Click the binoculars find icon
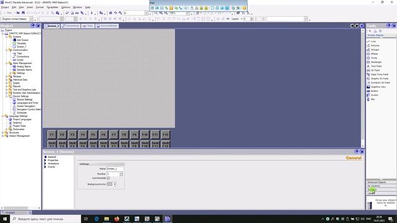 [x=110, y=12]
